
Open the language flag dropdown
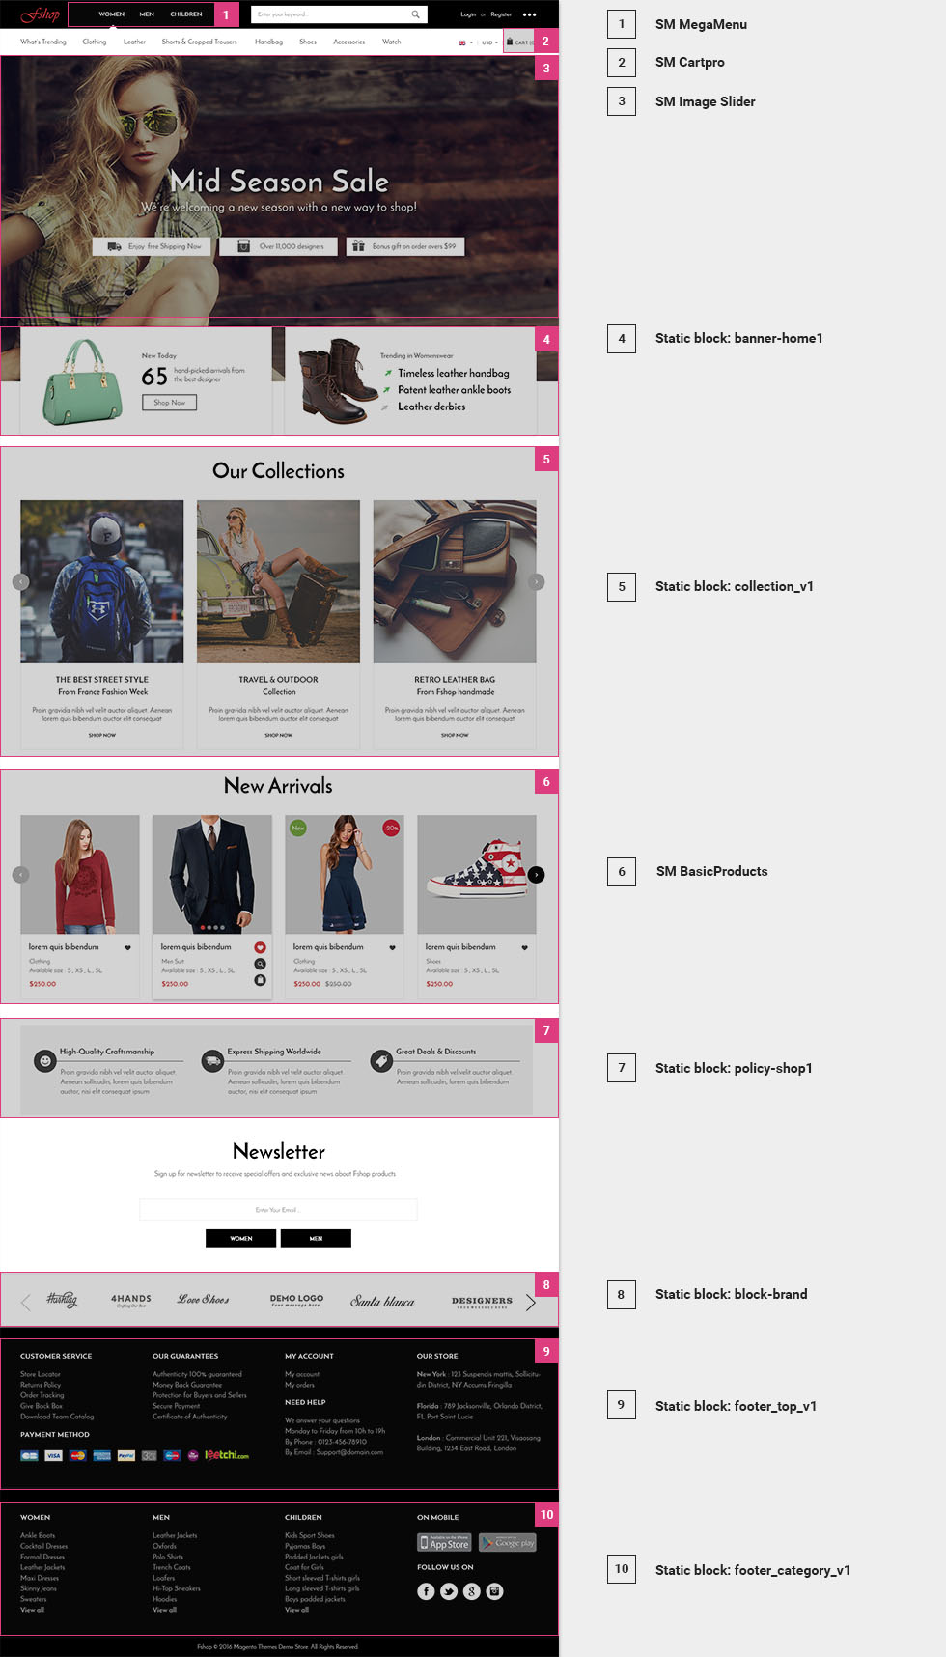pyautogui.click(x=465, y=42)
